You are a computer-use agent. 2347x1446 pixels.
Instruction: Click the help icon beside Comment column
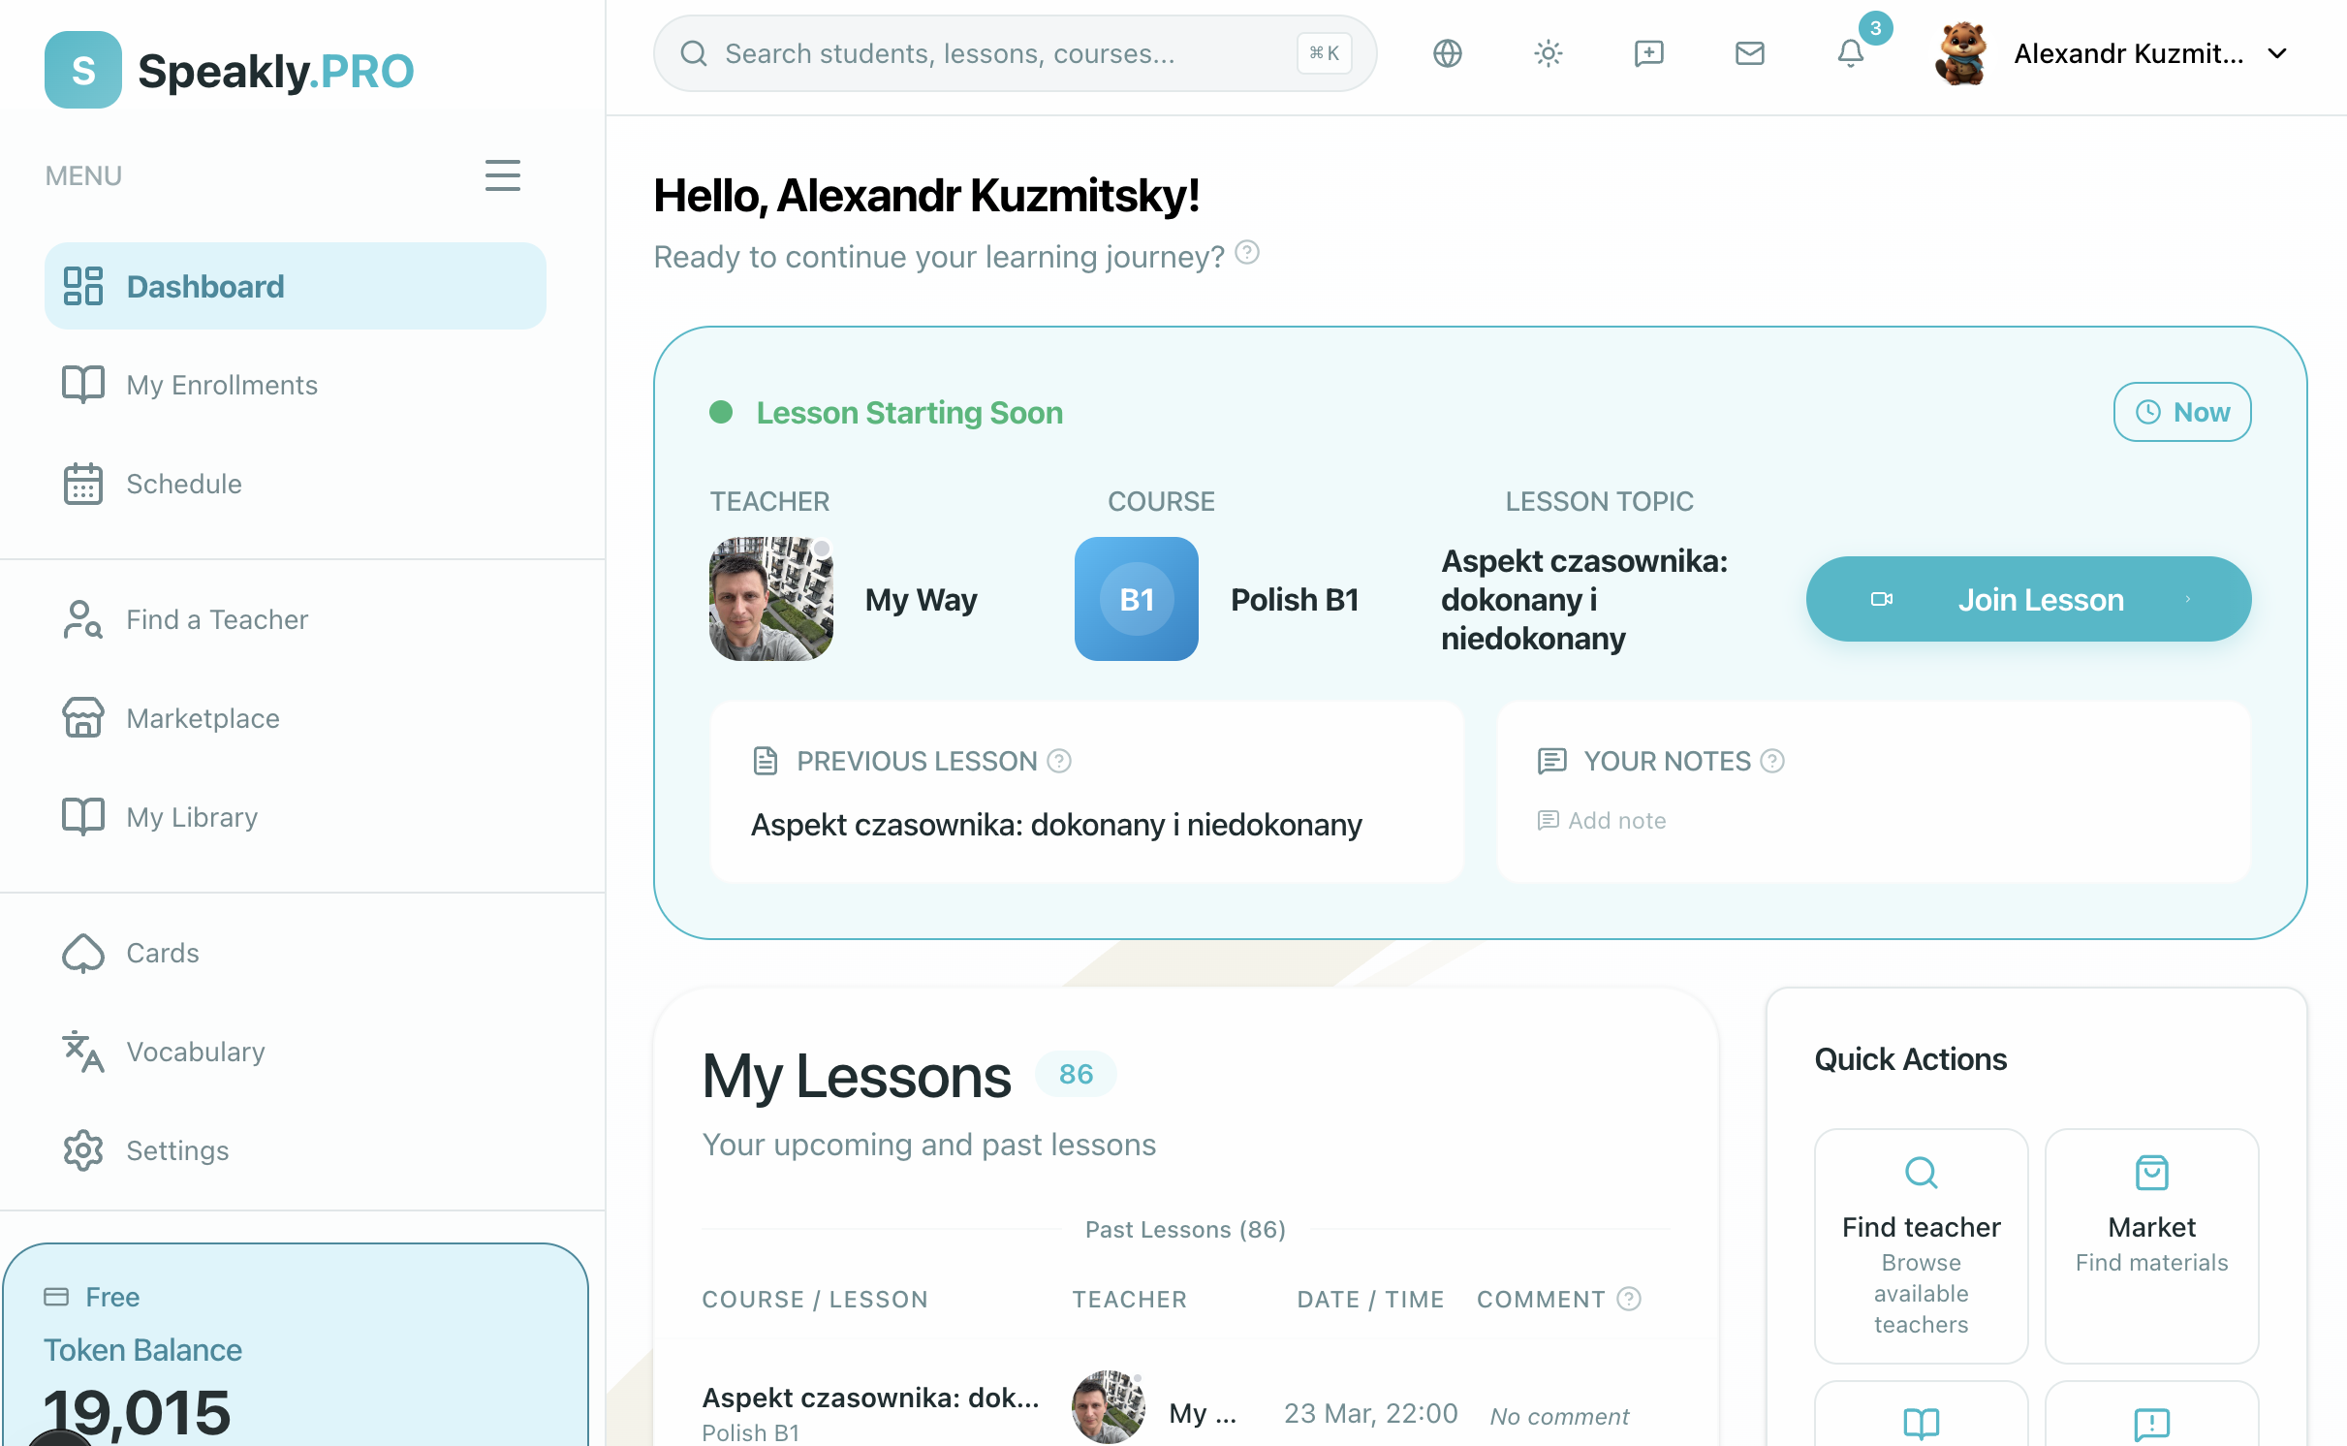coord(1629,1299)
